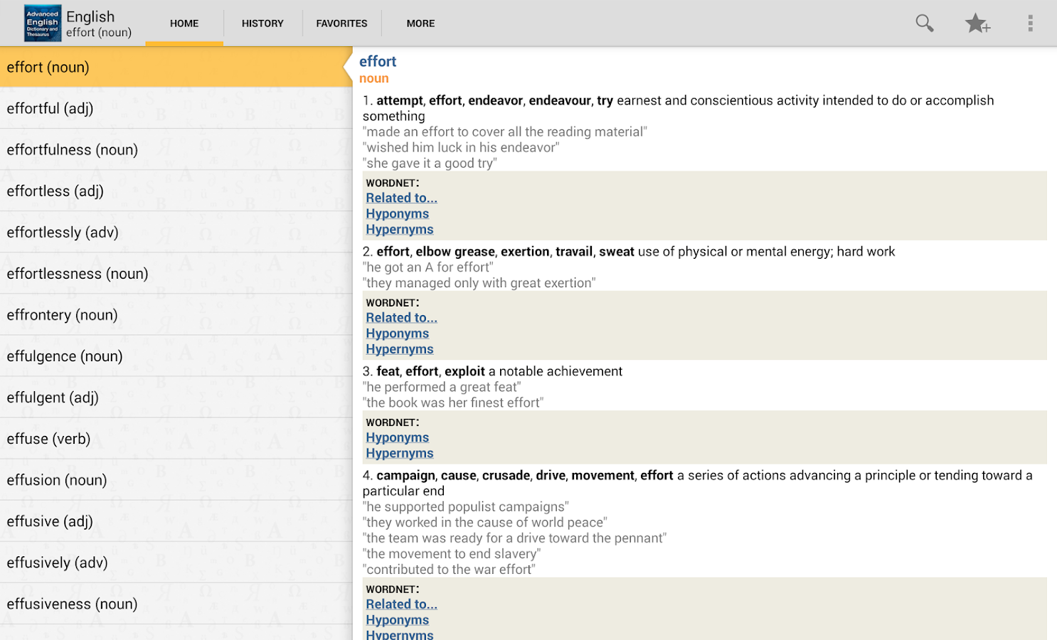Click the MORE menu item
Viewport: 1057px width, 640px height.
pyautogui.click(x=420, y=23)
